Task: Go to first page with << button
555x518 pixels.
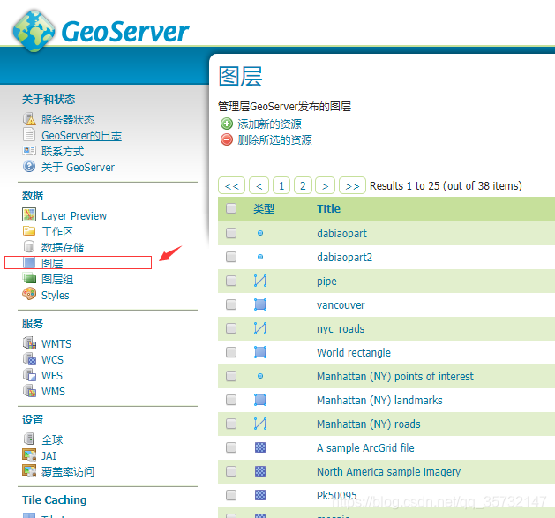Action: coord(231,185)
